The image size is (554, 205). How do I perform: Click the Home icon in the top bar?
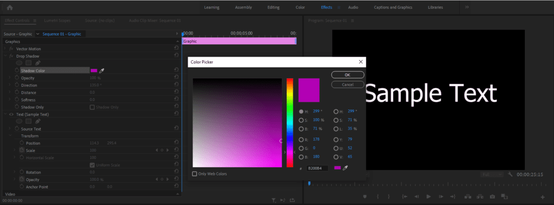[10, 7]
